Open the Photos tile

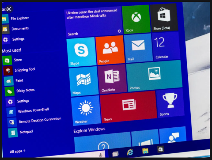[x=154, y=76]
